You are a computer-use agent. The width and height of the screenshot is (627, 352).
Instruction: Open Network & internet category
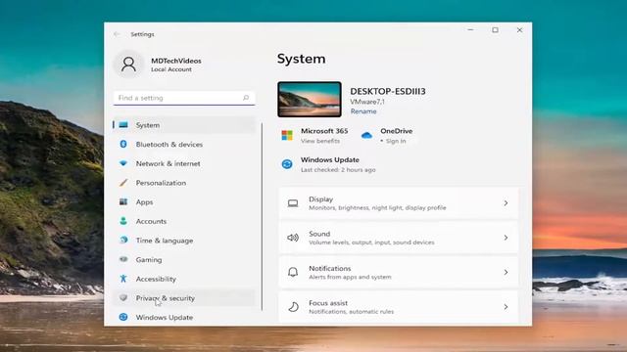(184, 163)
